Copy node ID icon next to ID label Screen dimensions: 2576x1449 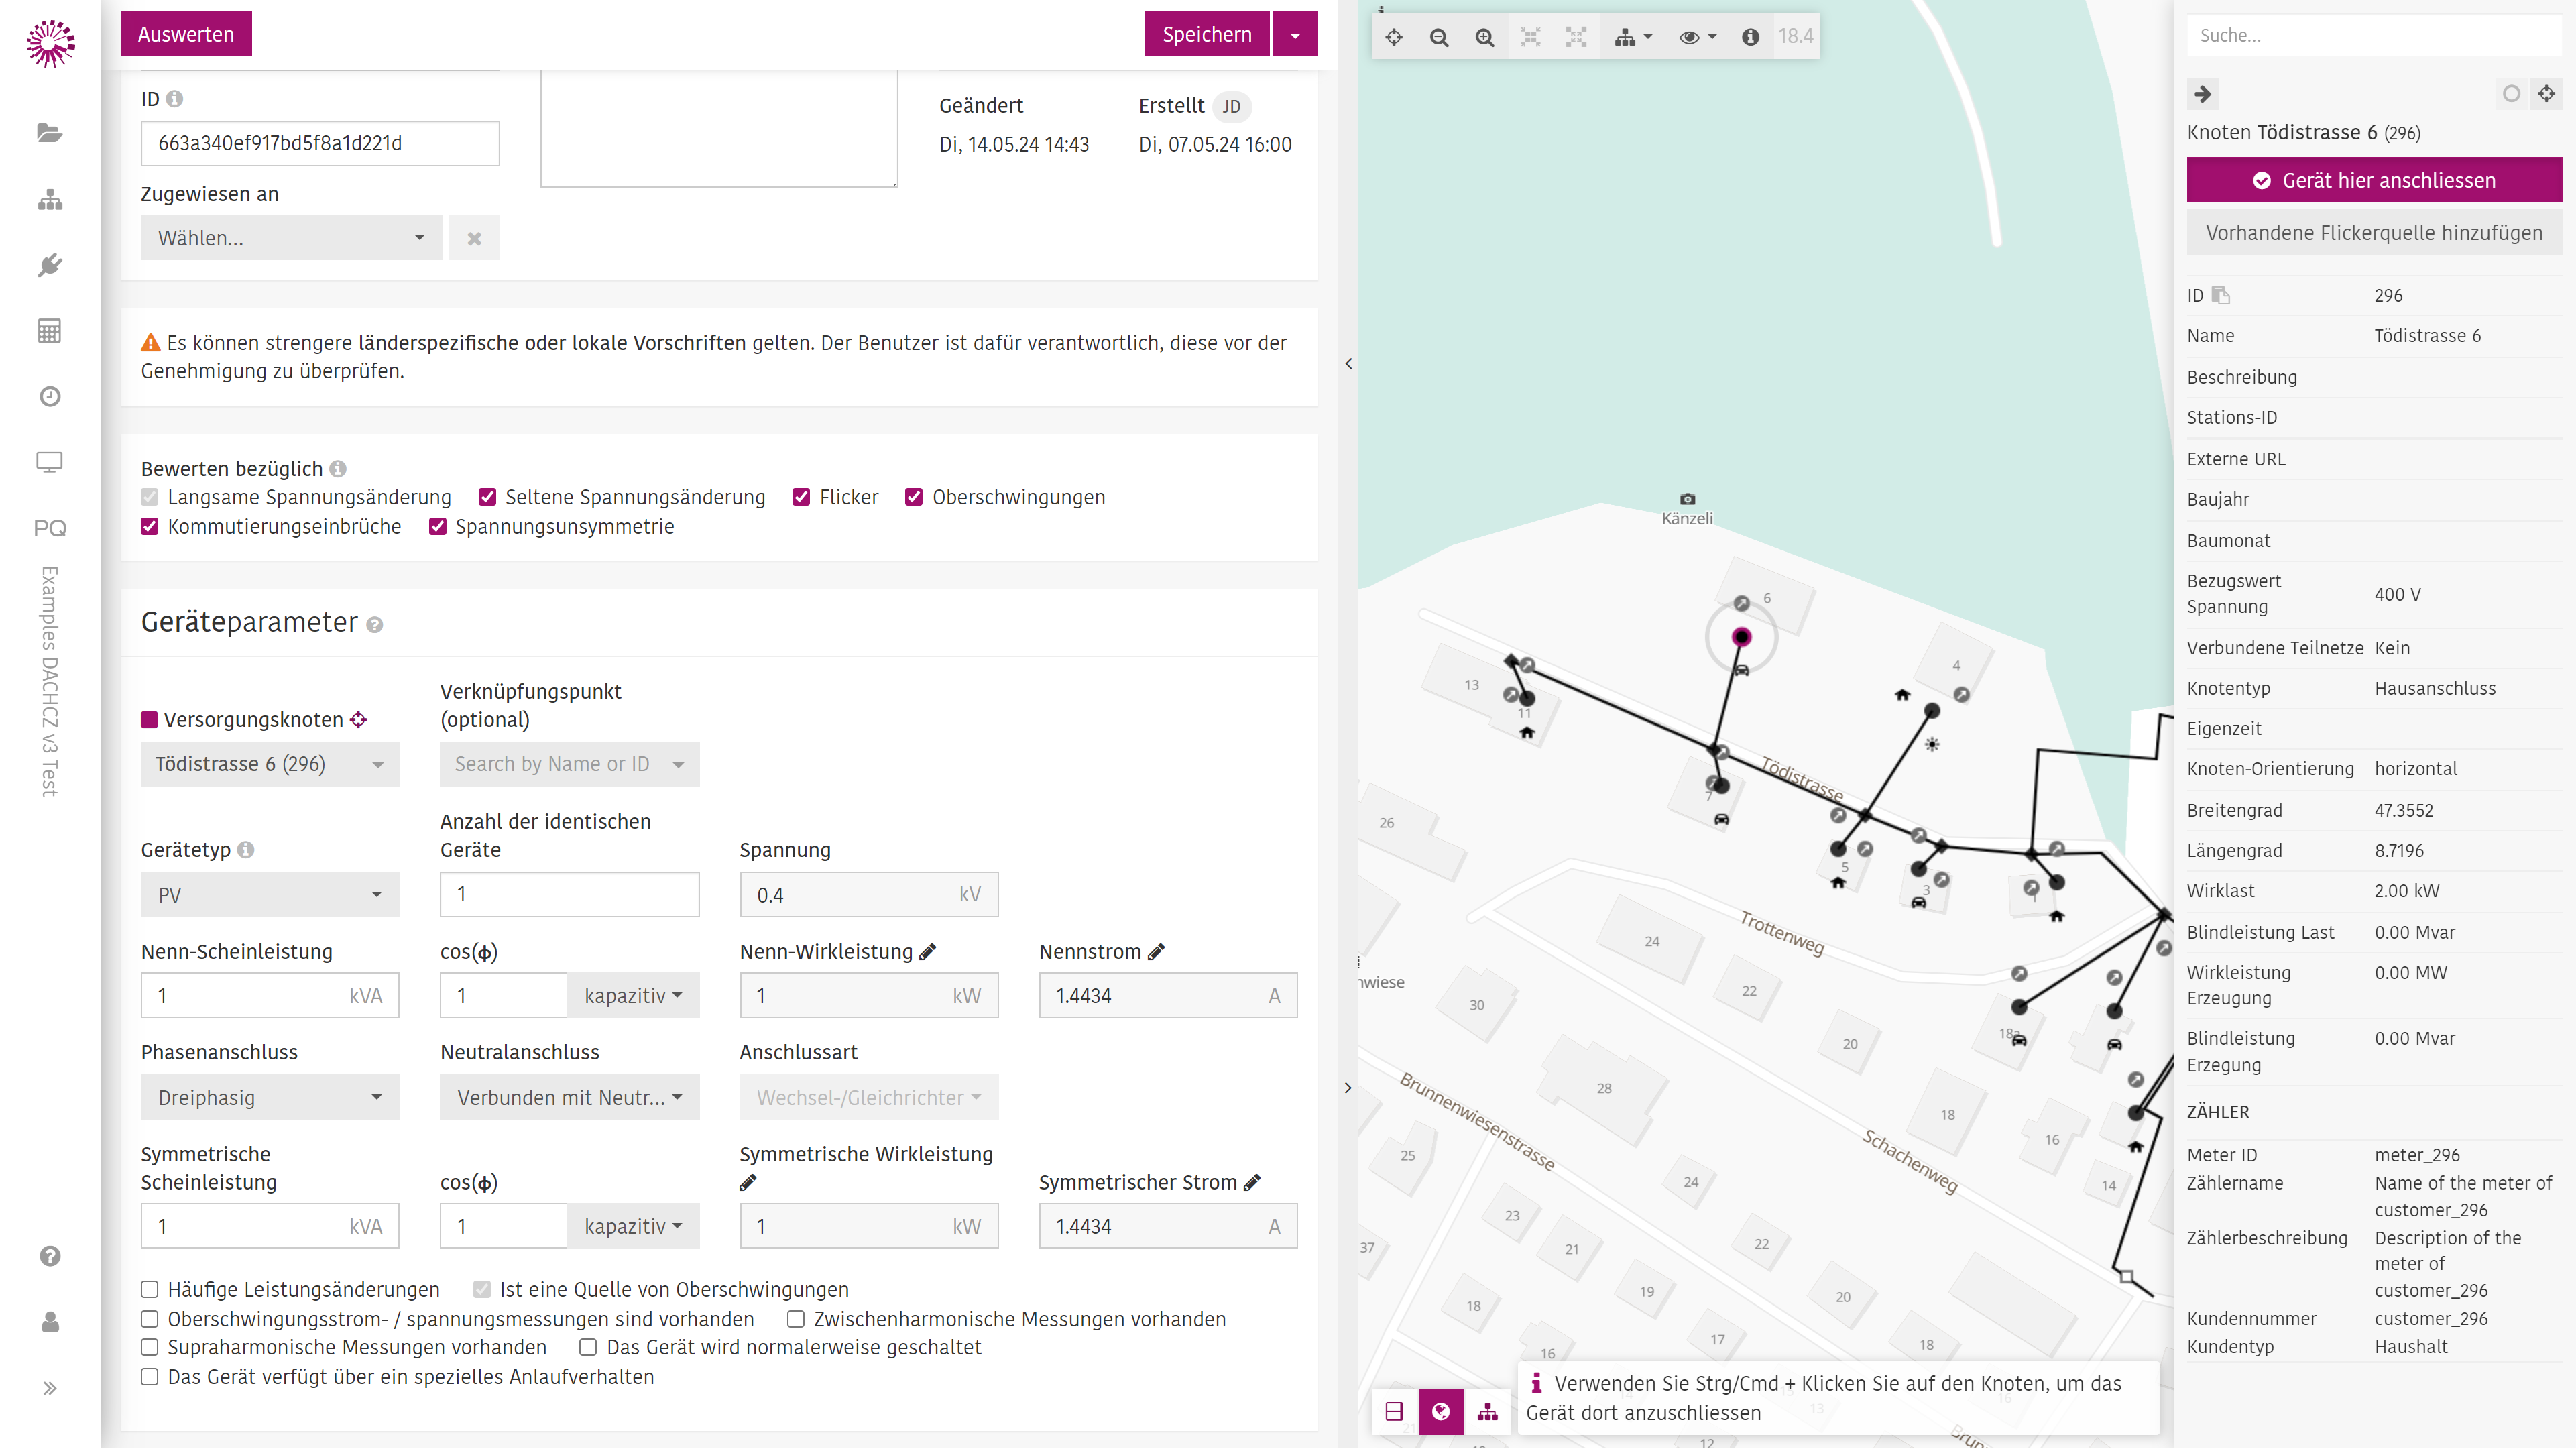pos(2221,295)
